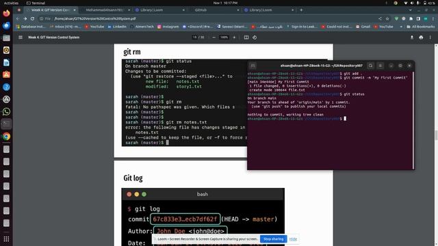Open the LinkedIn bookmark
Viewport: 438px width, 246px height.
click(x=117, y=27)
